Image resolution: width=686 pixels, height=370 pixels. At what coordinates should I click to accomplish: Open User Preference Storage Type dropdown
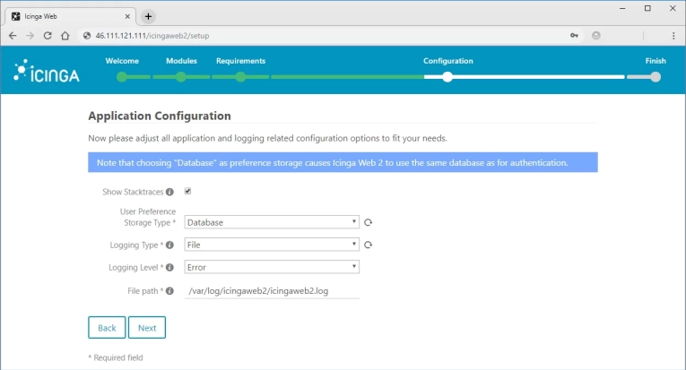pos(271,222)
